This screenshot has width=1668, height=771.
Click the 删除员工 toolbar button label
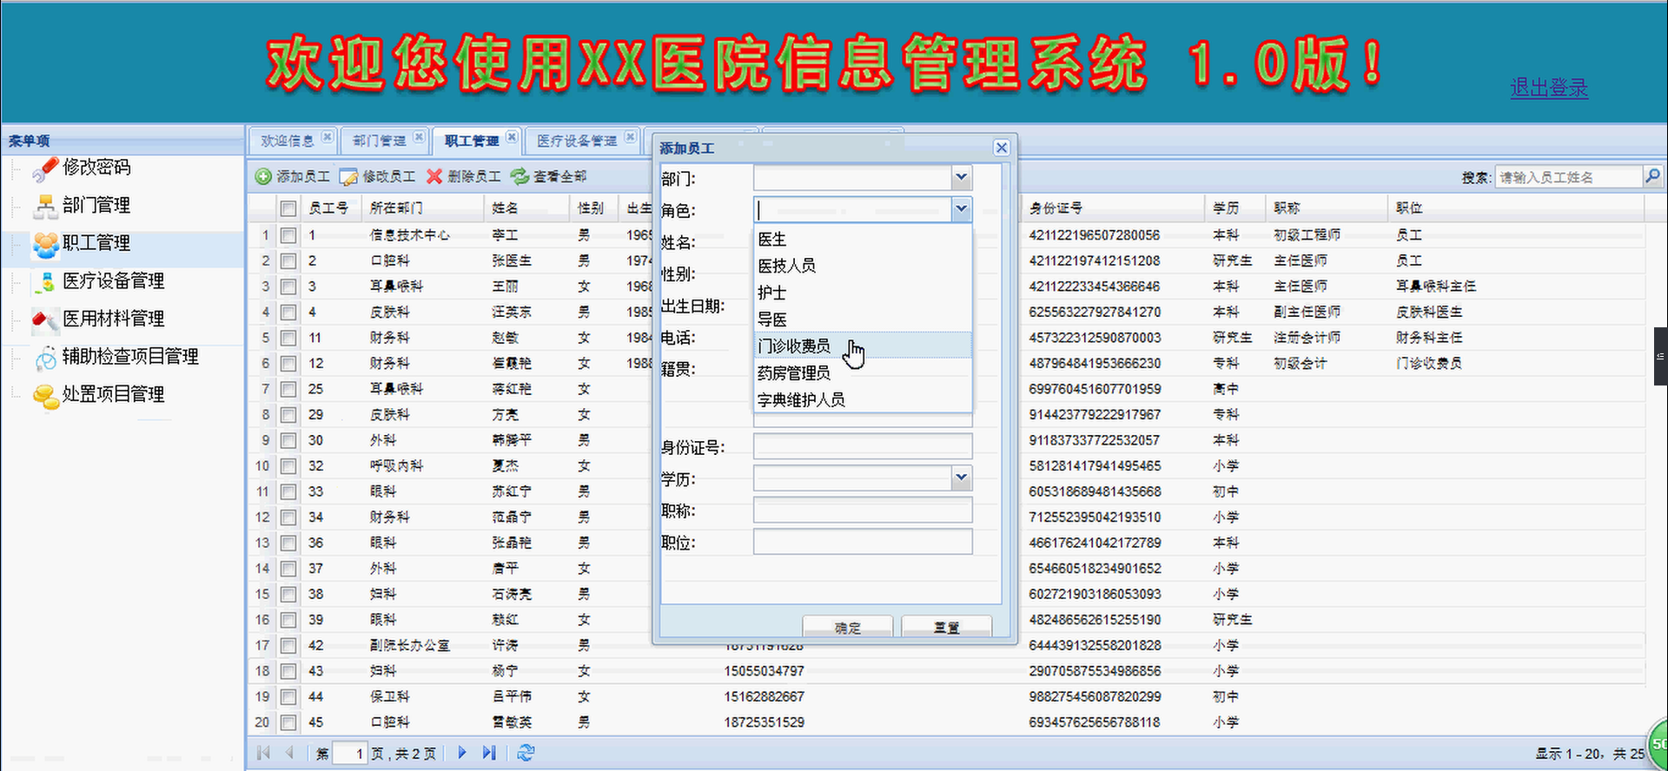point(474,176)
